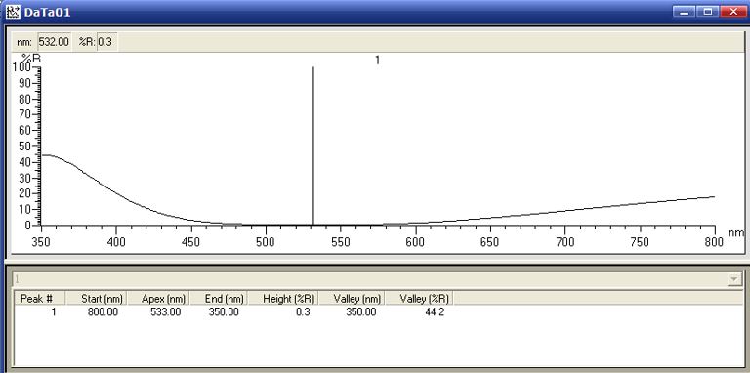Select peak row 1 in the table
This screenshot has width=750, height=373.
[234, 312]
